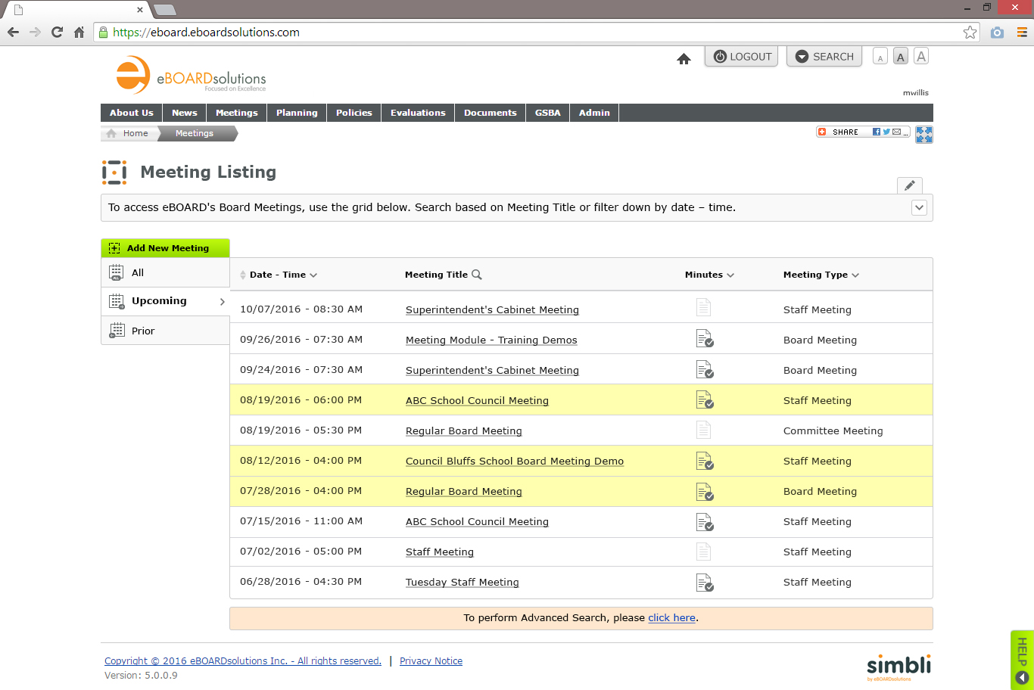Screen dimensions: 1034x690
Task: Open minutes icon for Superintendent's Cabinet Meeting
Action: 703,307
